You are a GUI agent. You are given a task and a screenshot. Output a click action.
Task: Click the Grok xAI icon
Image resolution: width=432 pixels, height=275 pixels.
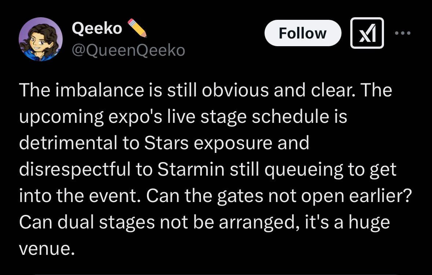pyautogui.click(x=367, y=33)
